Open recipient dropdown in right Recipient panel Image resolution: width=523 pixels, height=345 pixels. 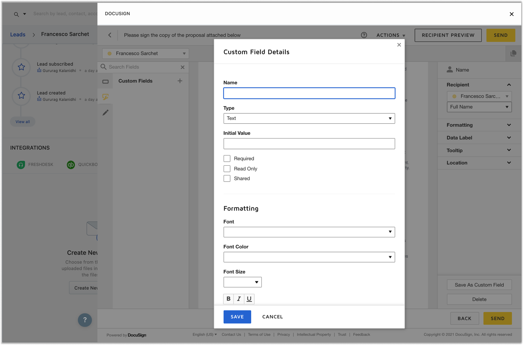[479, 96]
